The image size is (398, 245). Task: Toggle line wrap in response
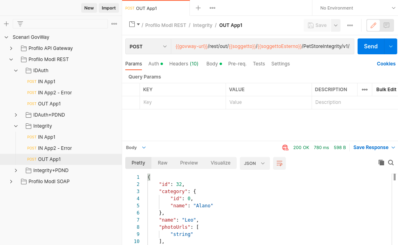(279, 163)
